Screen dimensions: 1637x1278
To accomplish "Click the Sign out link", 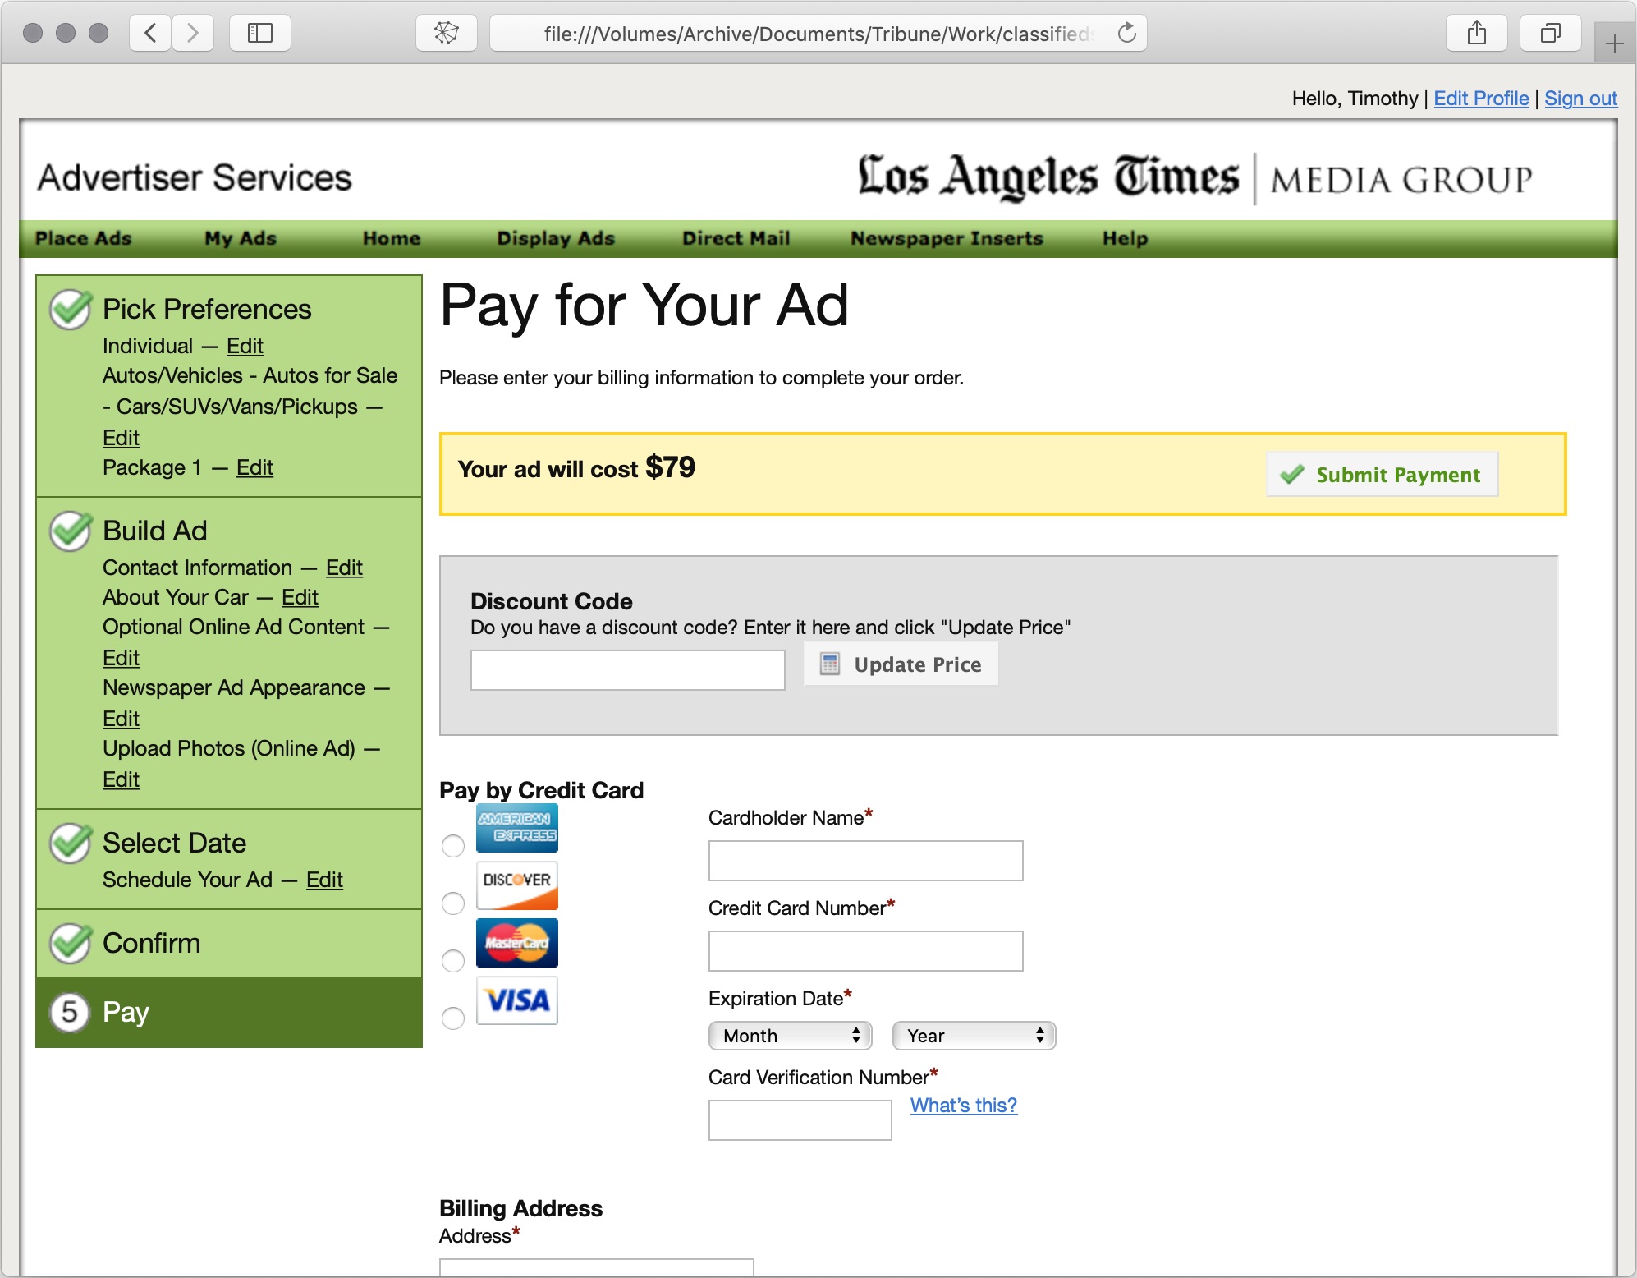I will pyautogui.click(x=1580, y=98).
